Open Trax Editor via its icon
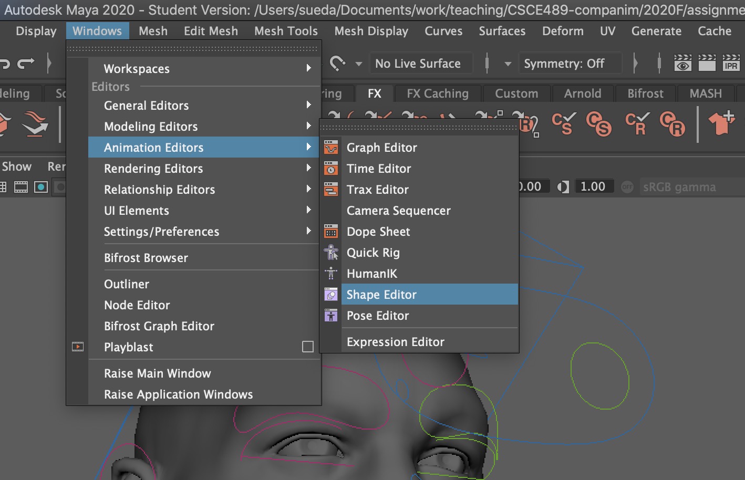The height and width of the screenshot is (480, 745). pyautogui.click(x=331, y=190)
